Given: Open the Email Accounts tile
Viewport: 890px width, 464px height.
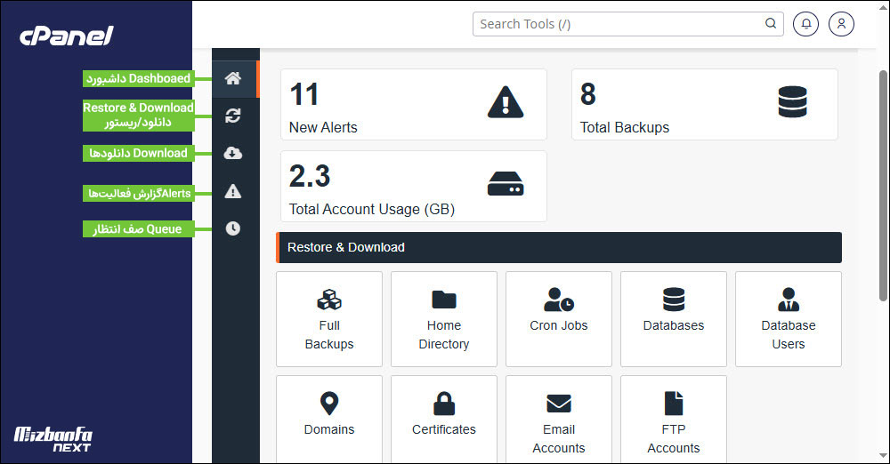Looking at the screenshot, I should [x=559, y=418].
